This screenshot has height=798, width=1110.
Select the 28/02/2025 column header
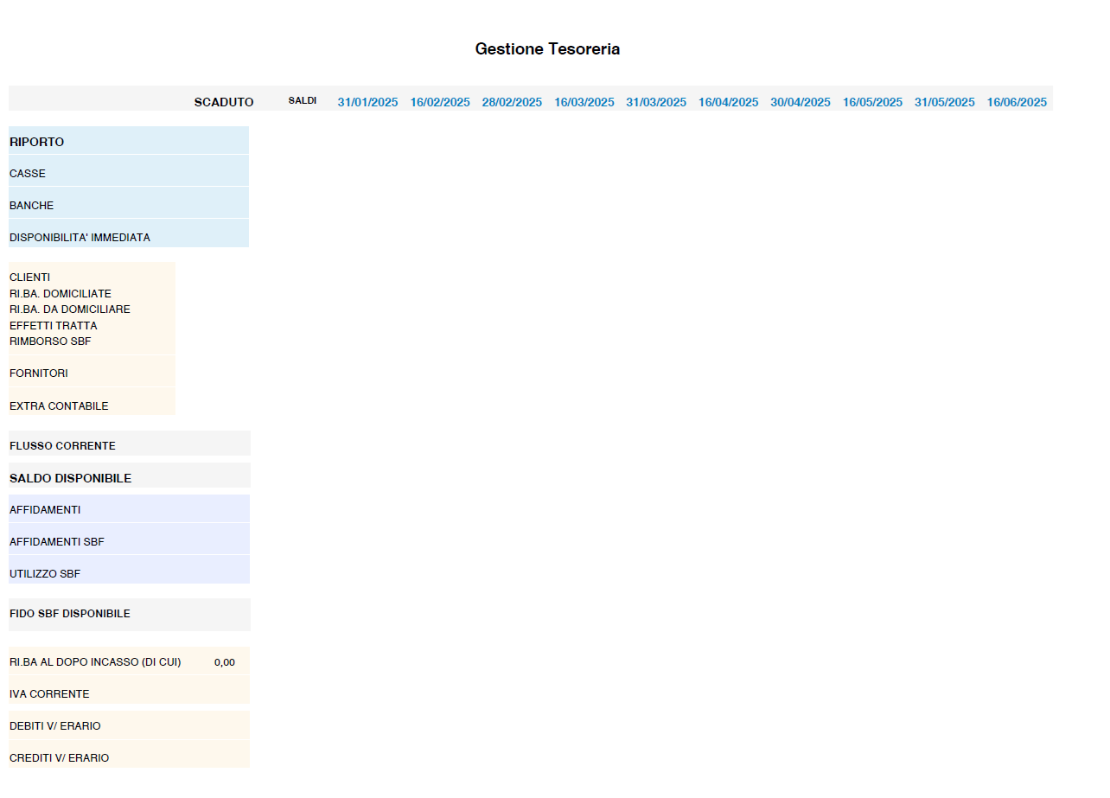click(512, 102)
